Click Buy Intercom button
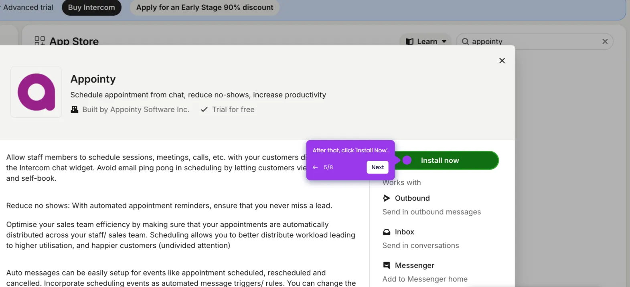 (91, 8)
